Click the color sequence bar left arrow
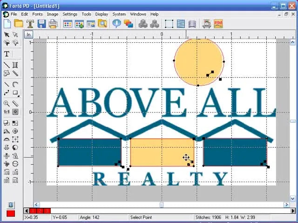Image resolution: width=298 pixels, height=223 pixels. 27,211
